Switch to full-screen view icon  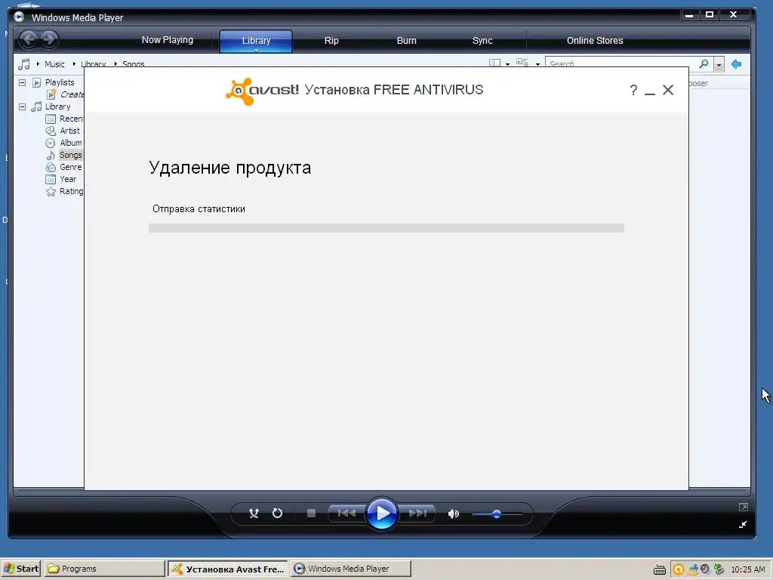coord(744,507)
